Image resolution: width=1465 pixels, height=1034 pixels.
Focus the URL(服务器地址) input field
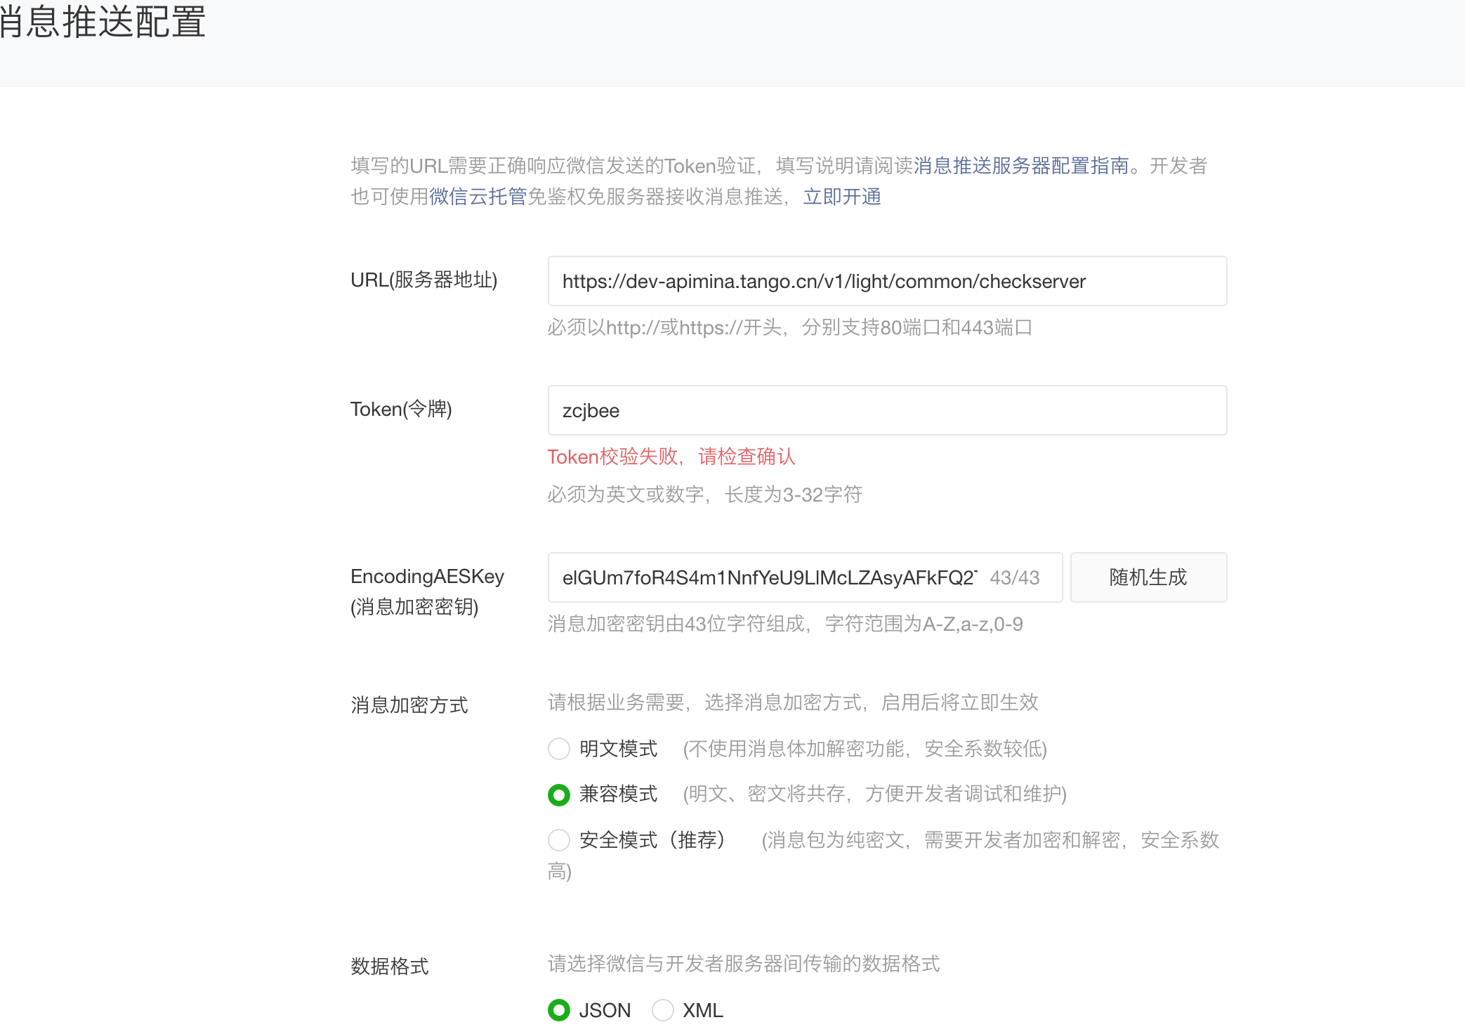886,281
